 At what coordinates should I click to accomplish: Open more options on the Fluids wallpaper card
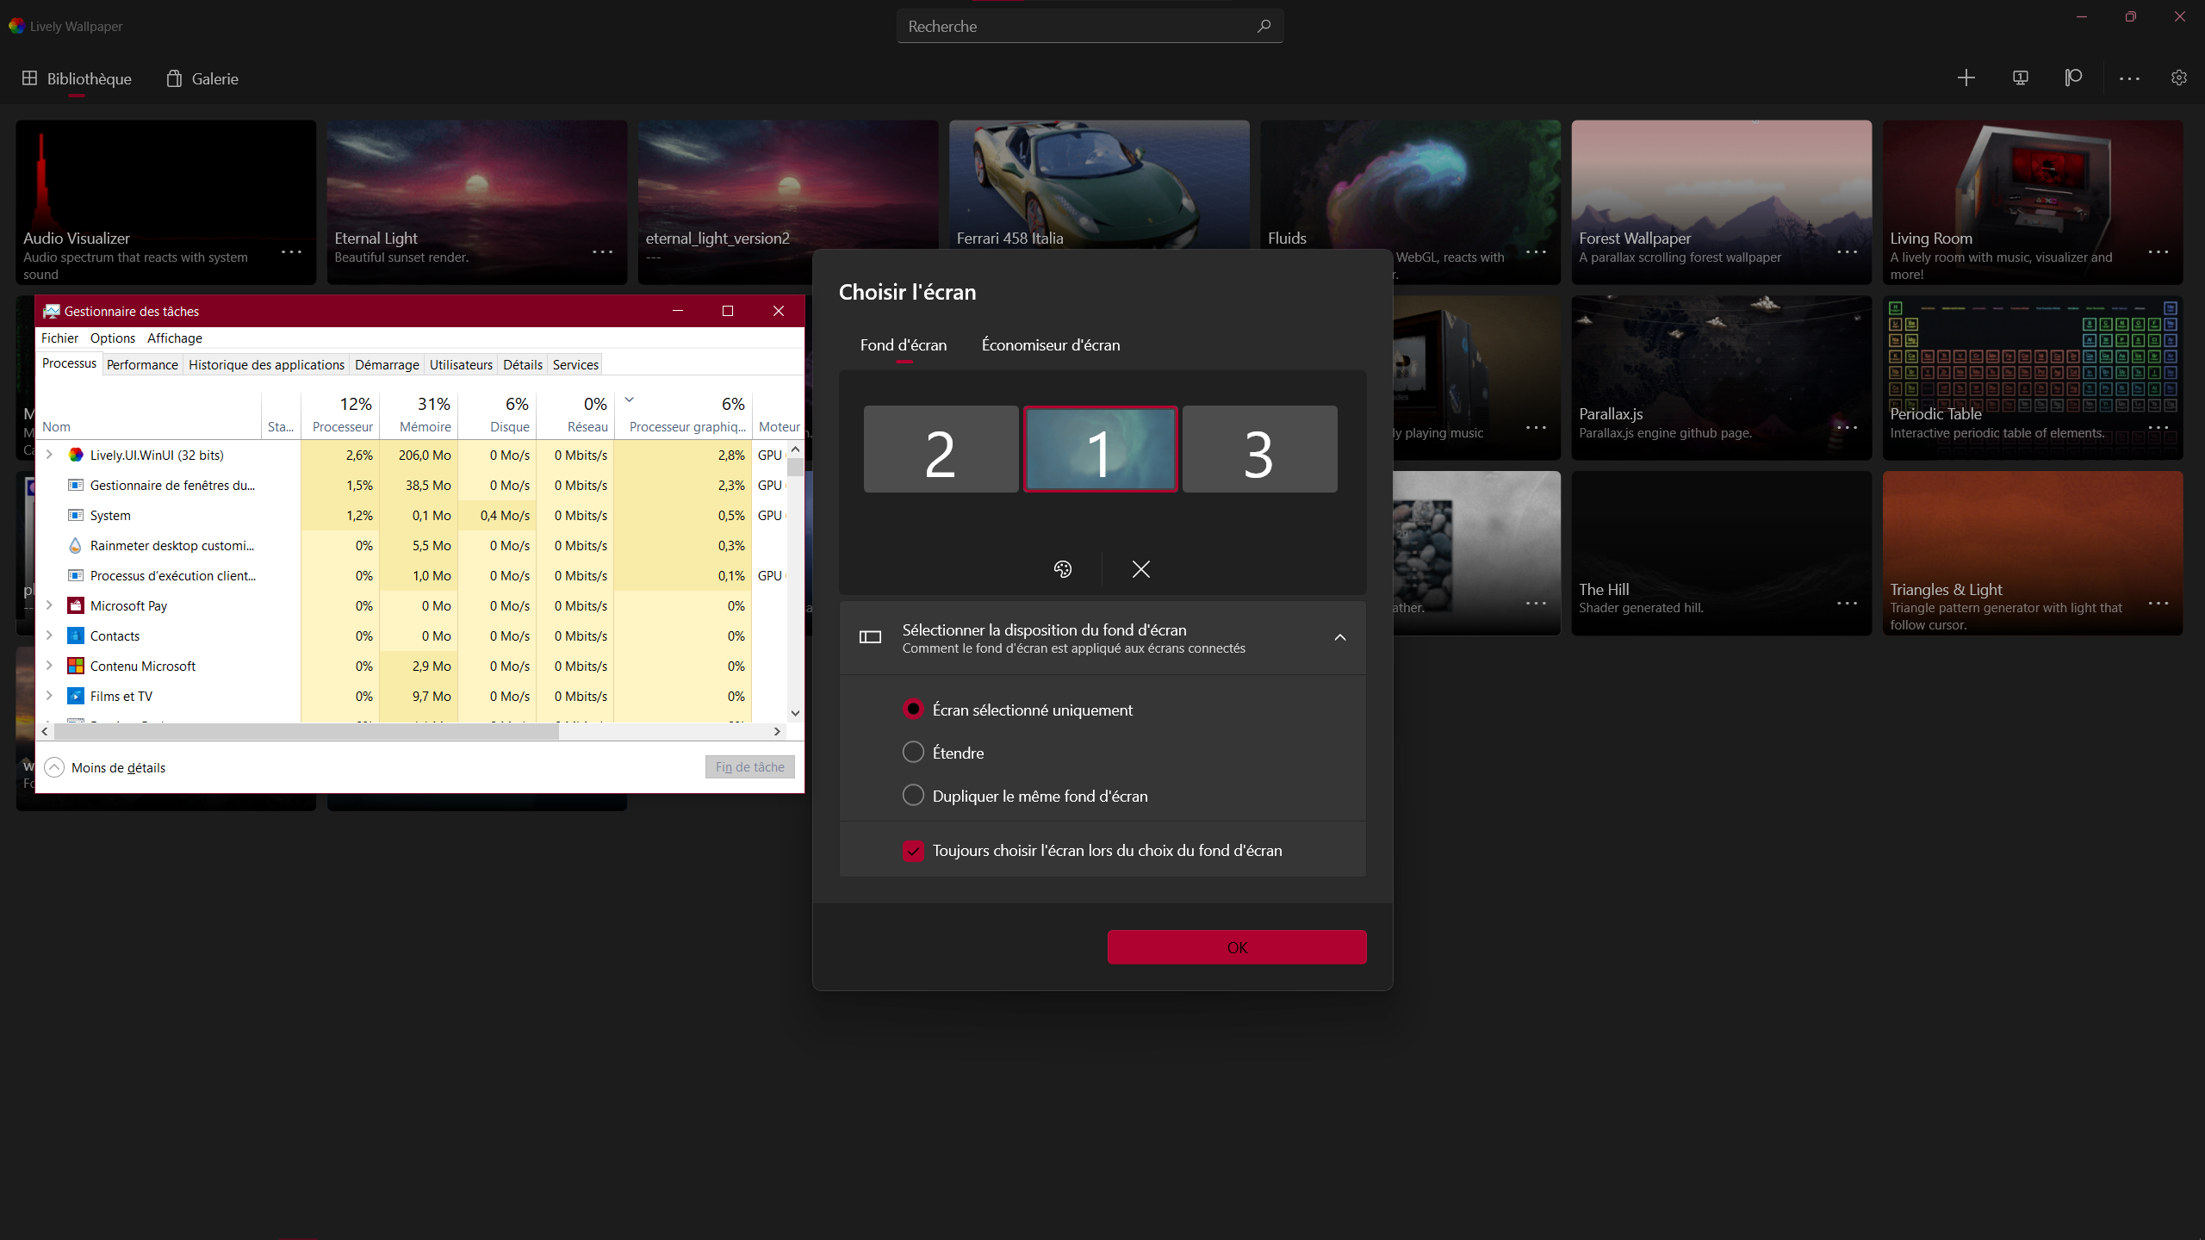[1535, 253]
